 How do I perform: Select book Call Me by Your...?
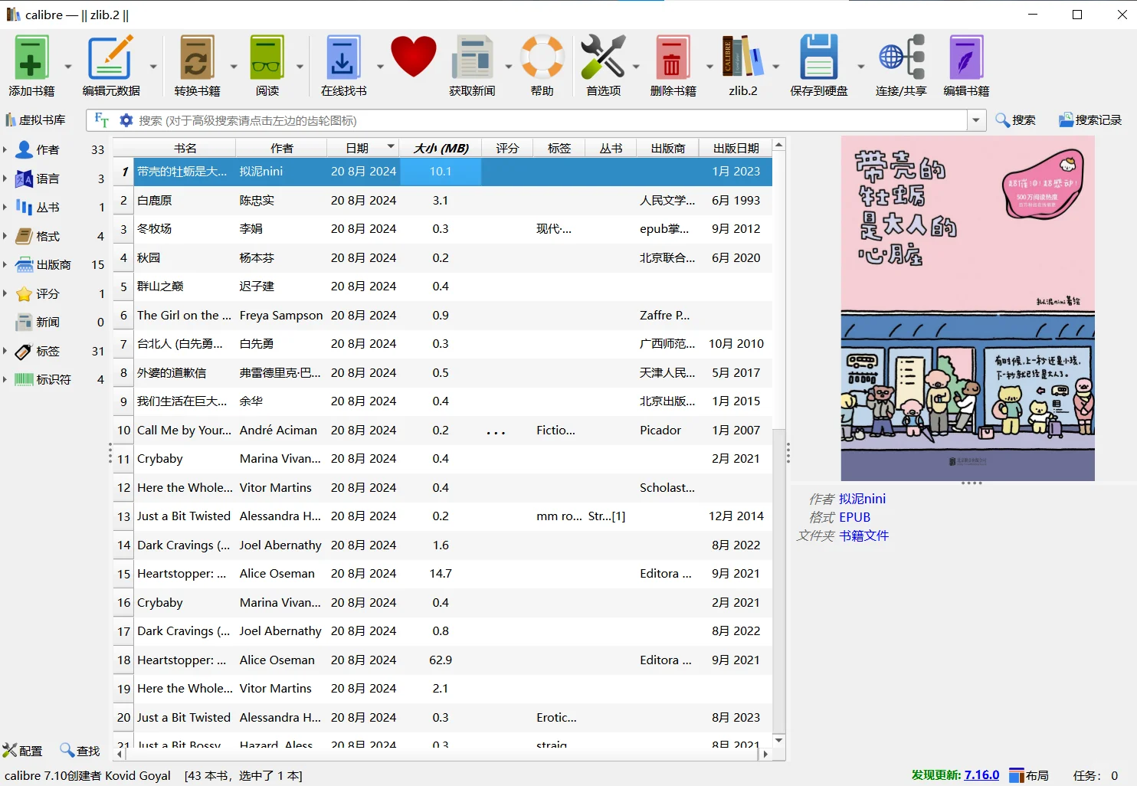(184, 431)
